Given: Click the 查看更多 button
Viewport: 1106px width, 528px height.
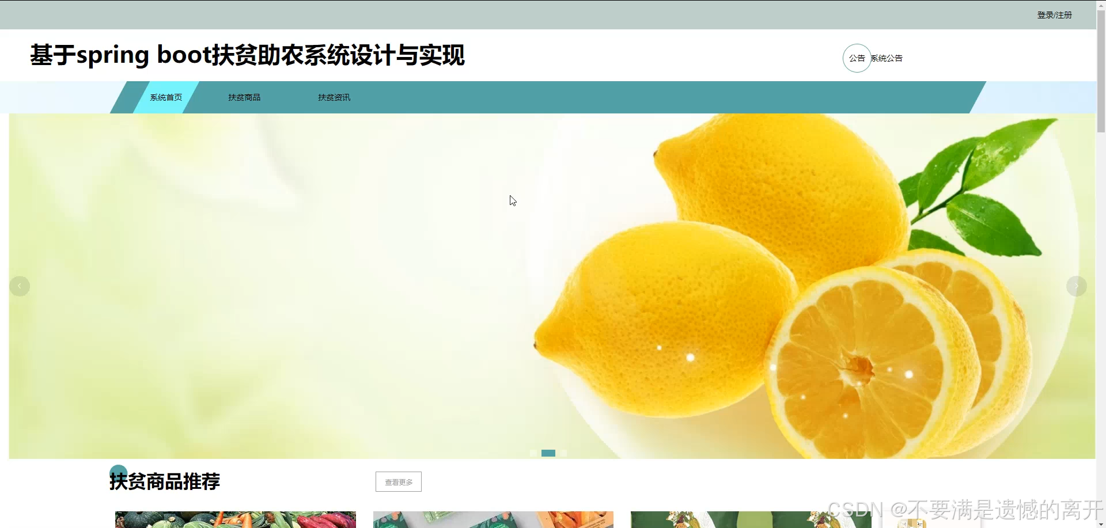Looking at the screenshot, I should [399, 482].
